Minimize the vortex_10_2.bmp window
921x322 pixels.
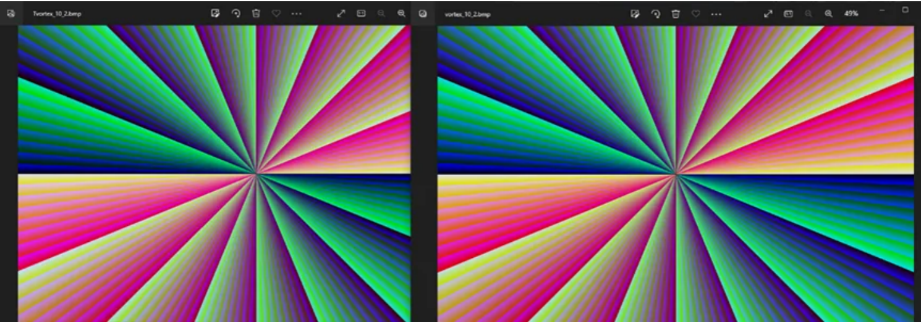coord(882,10)
